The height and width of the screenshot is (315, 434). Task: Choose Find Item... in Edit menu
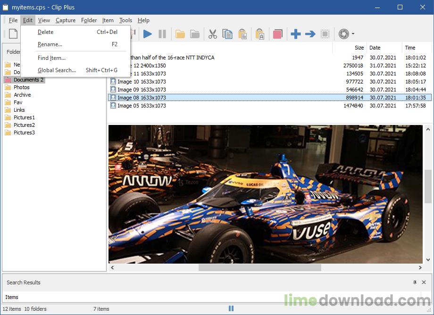75,58
